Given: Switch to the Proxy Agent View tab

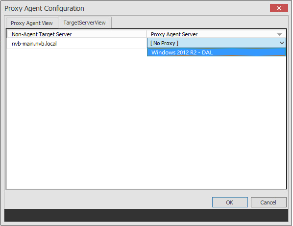Looking at the screenshot, I should point(32,23).
